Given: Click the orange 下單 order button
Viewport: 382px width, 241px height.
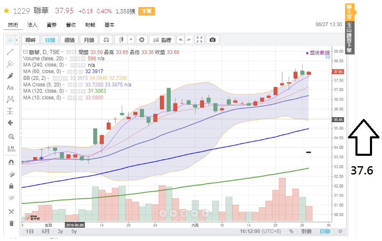Looking at the screenshot, I should (x=147, y=11).
